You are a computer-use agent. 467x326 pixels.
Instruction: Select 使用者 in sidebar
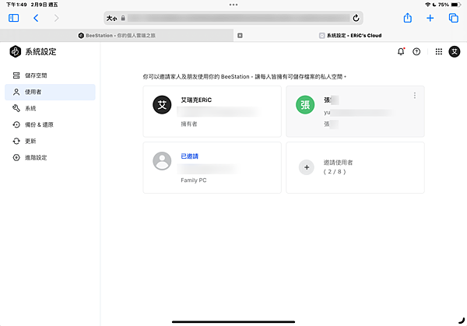[x=50, y=92]
